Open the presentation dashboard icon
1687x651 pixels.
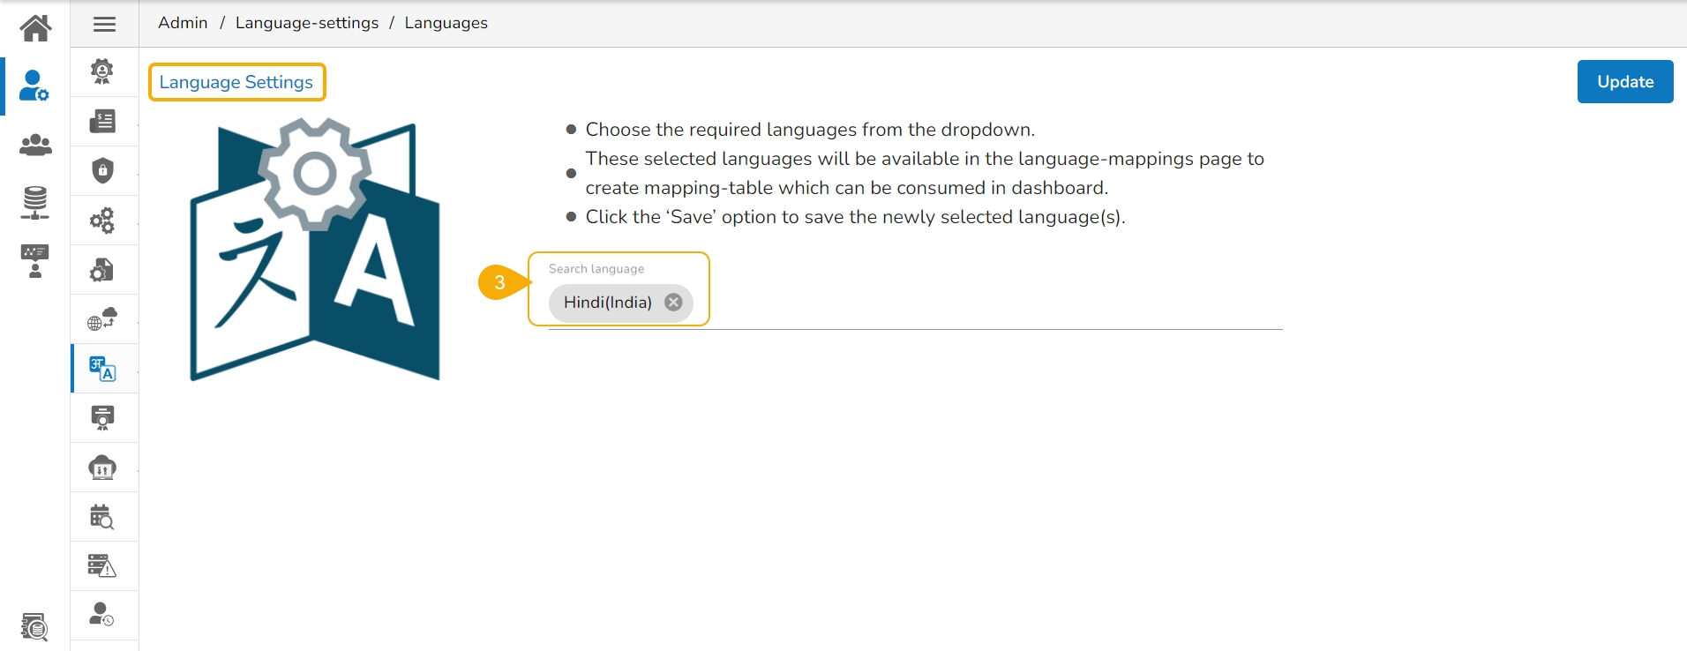[x=35, y=261]
